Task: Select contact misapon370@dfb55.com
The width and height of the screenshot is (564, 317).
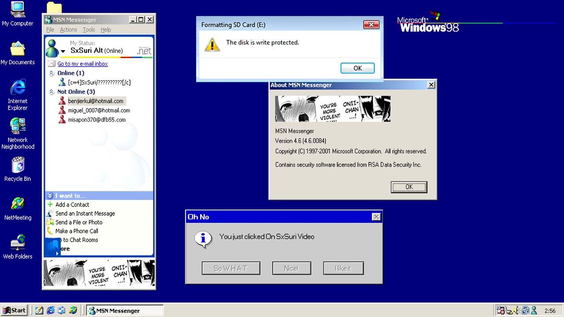Action: click(96, 120)
